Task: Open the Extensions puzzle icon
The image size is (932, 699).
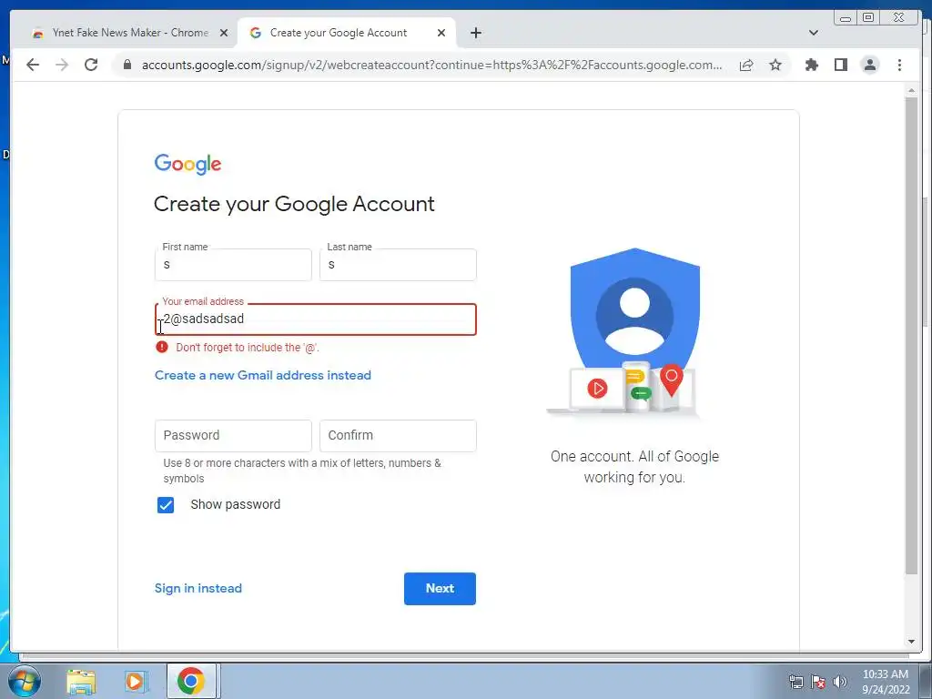Action: 811,65
